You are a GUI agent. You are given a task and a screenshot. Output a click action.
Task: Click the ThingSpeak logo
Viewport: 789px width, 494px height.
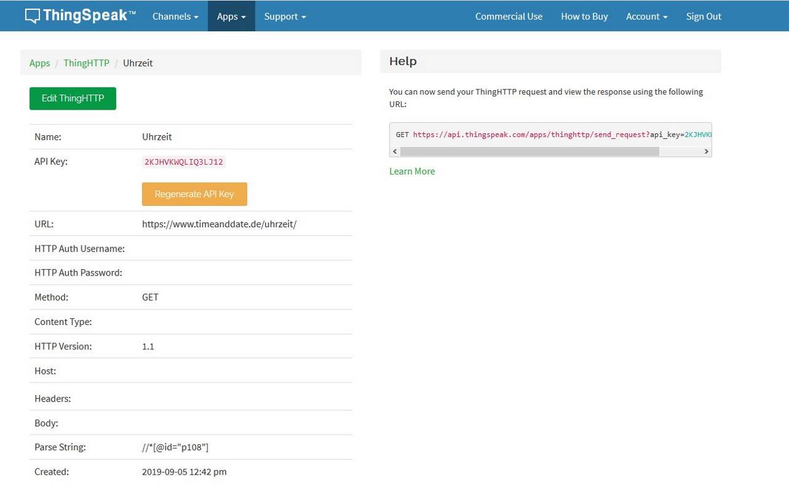[80, 16]
